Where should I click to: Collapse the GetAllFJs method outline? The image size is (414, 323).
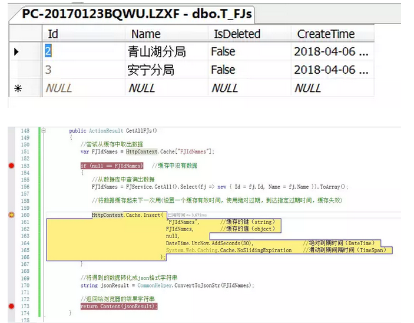[x=44, y=130]
